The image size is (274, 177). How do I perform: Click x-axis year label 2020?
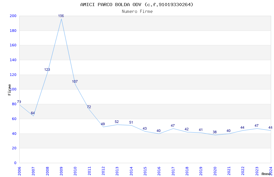point(215,171)
